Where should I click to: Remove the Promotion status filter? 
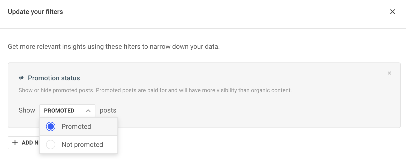[389, 73]
